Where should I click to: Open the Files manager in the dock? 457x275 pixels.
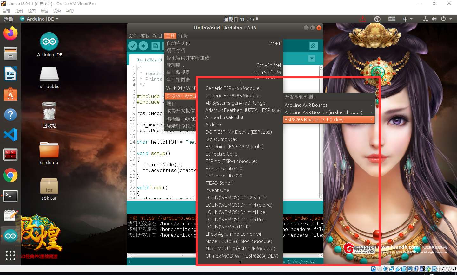pos(10,54)
